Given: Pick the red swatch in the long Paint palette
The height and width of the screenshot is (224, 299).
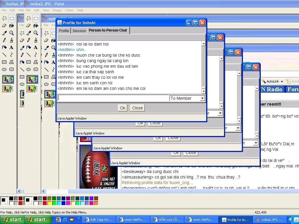Looking at the screenshot, I should pyautogui.click(x=45, y=203).
